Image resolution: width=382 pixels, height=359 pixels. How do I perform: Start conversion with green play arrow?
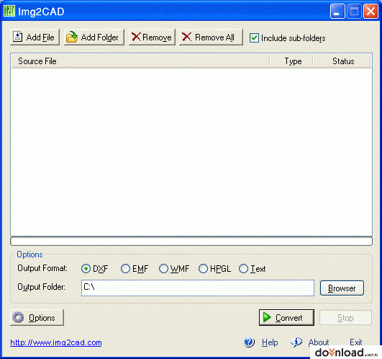[x=267, y=317]
